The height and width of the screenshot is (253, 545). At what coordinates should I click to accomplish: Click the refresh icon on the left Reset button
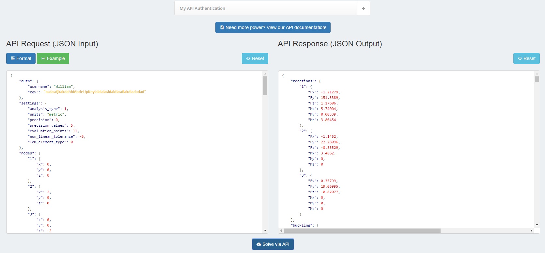(248, 58)
